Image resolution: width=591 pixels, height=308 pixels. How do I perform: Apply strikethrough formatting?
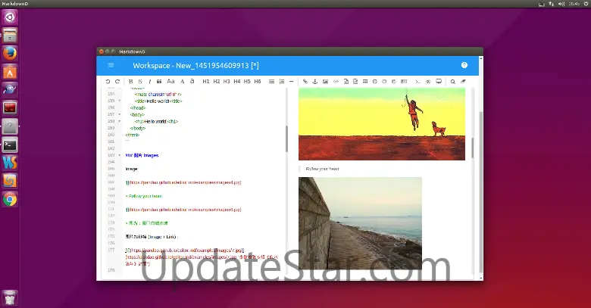140,81
